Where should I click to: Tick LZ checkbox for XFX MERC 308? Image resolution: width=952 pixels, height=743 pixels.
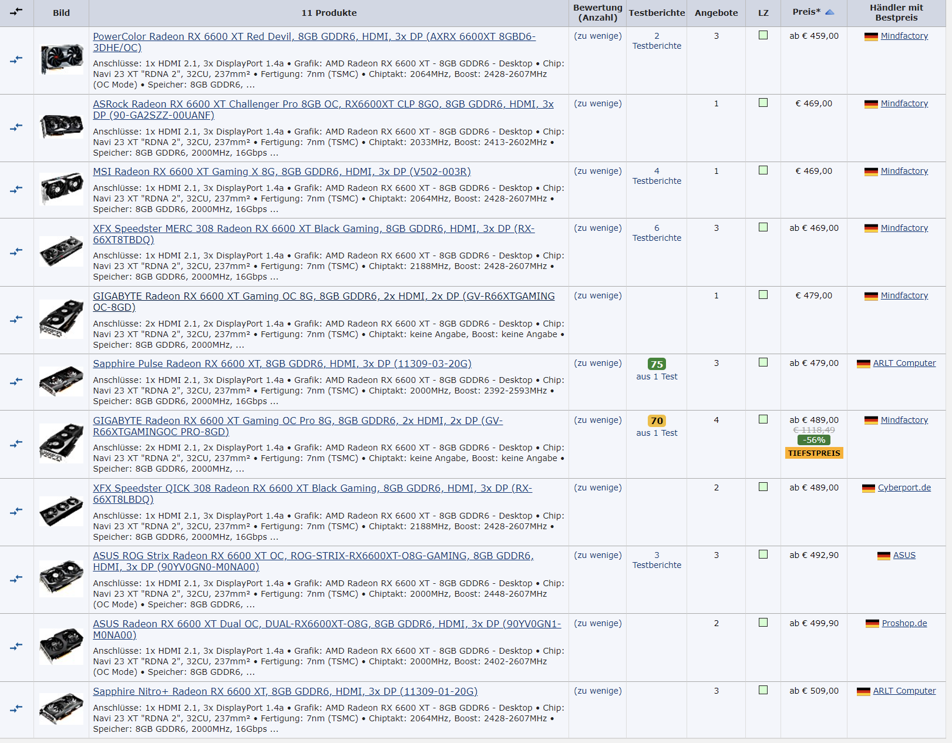click(x=763, y=227)
